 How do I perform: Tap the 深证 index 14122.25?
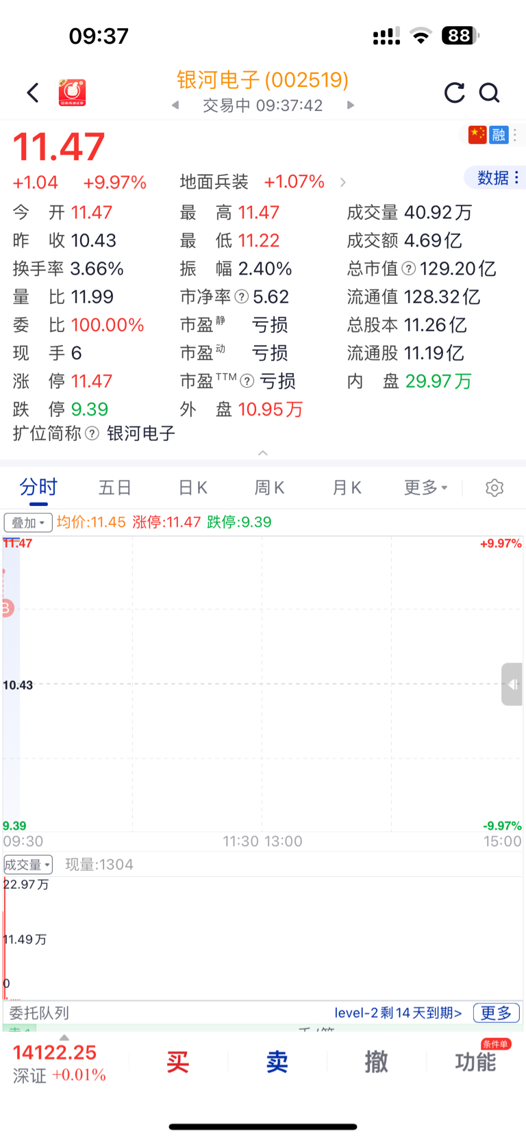click(x=59, y=1063)
